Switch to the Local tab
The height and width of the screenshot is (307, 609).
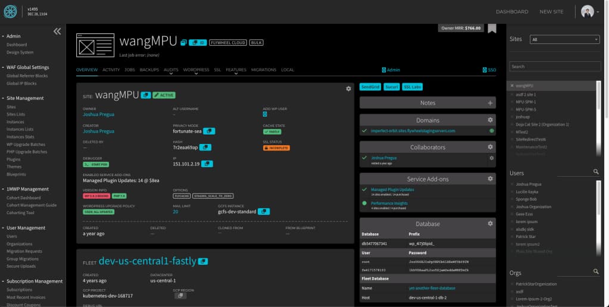click(x=288, y=70)
